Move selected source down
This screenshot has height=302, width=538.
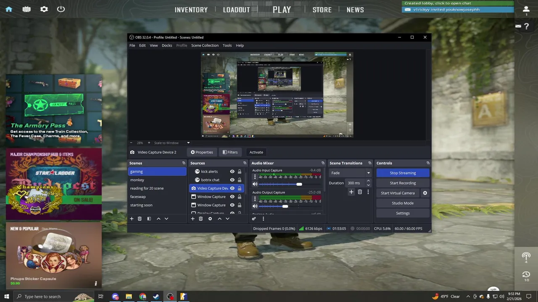[x=227, y=219]
